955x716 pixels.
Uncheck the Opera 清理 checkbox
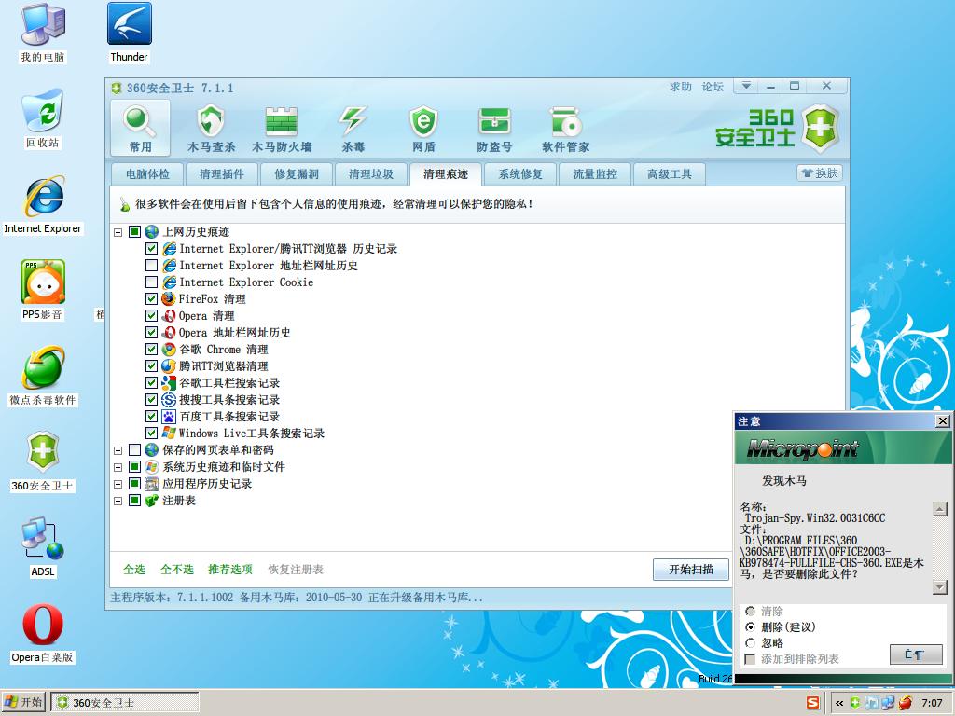pyautogui.click(x=152, y=315)
